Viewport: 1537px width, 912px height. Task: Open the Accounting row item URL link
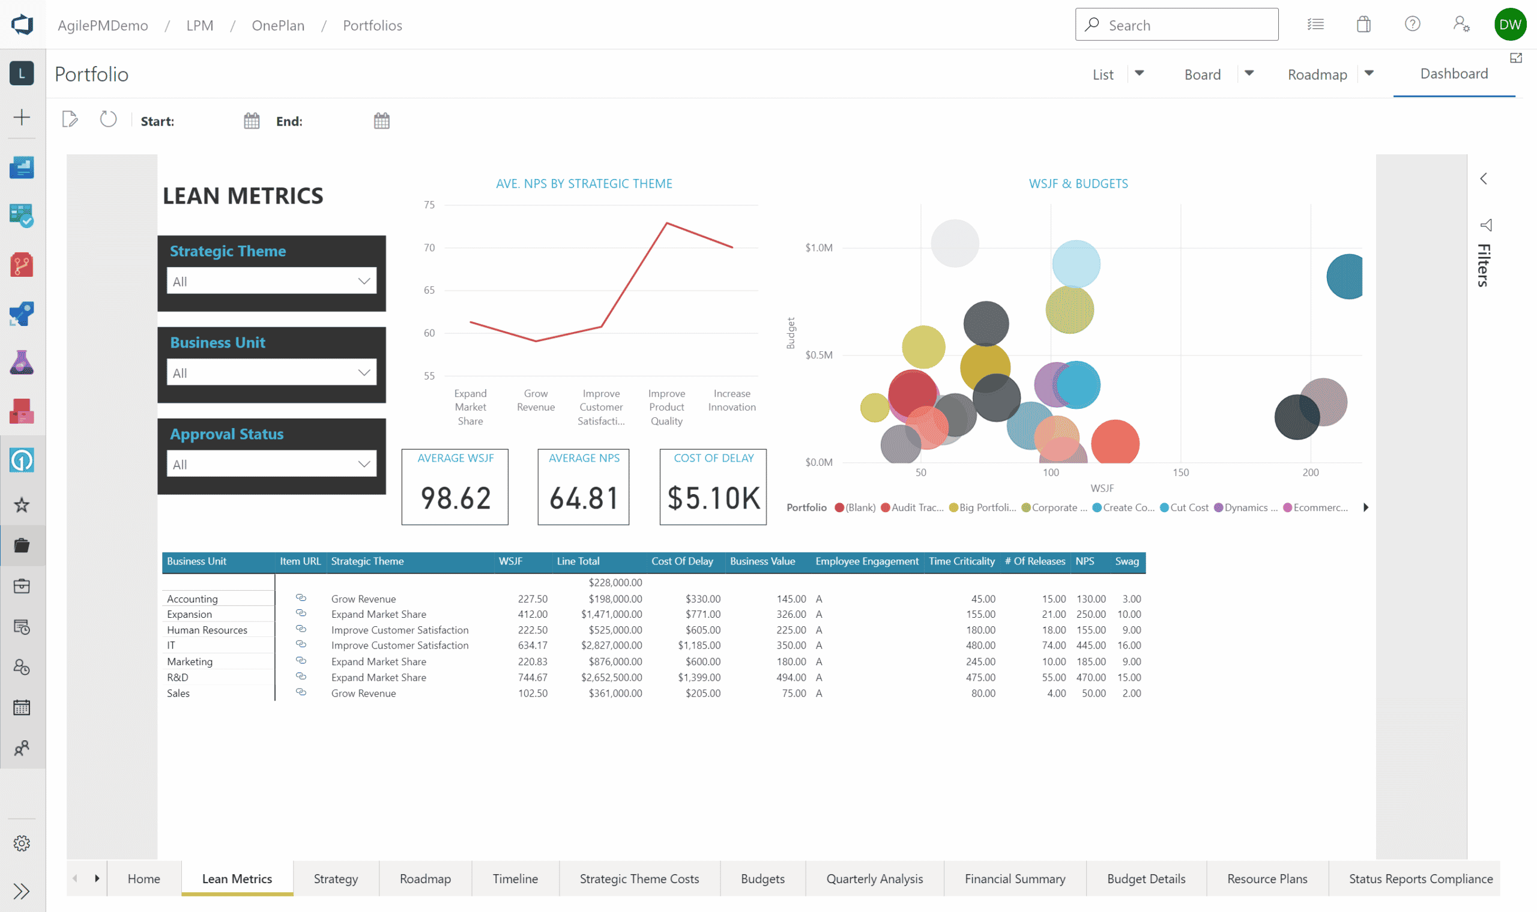coord(301,598)
